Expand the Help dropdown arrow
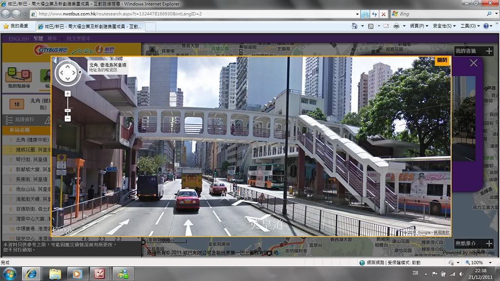The width and height of the screenshot is (500, 281). pyautogui.click(x=491, y=26)
